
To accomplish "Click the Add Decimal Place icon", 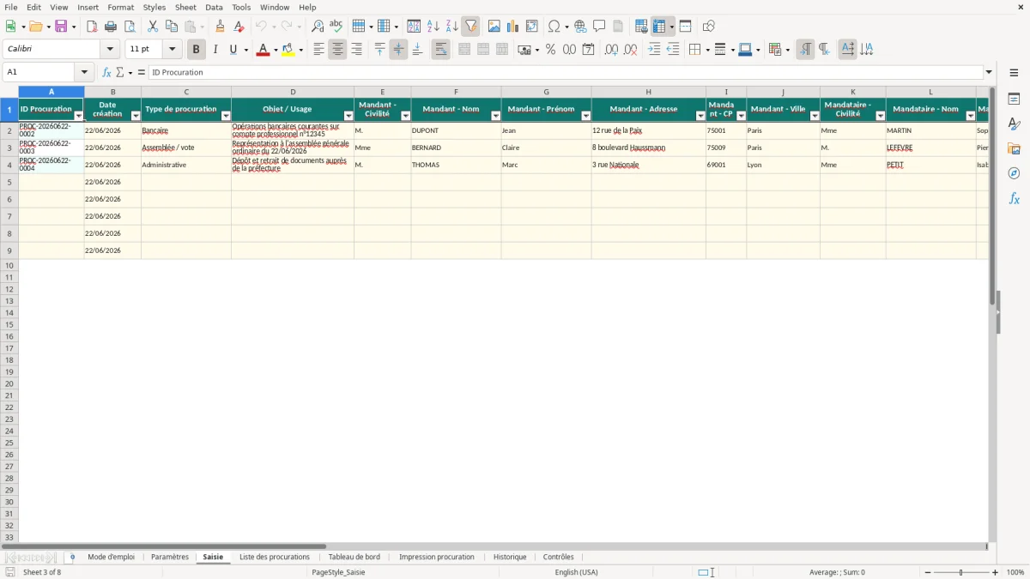I will [611, 50].
